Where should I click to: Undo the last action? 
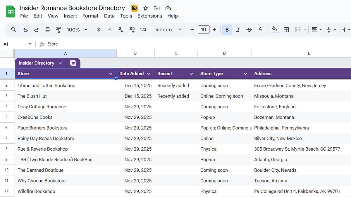pyautogui.click(x=25, y=29)
